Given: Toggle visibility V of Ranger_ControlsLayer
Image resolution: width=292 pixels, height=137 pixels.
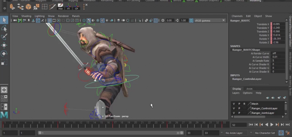Looking at the screenshot, I should point(234,108).
